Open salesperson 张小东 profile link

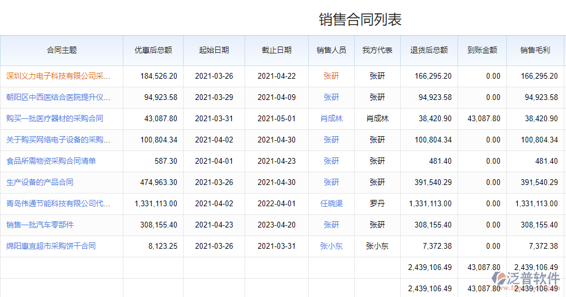331,246
